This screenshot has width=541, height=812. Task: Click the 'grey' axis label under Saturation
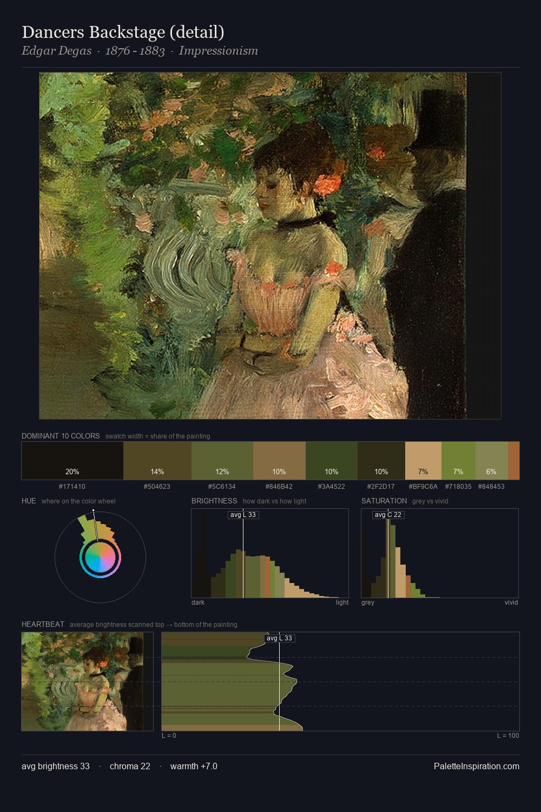click(368, 603)
